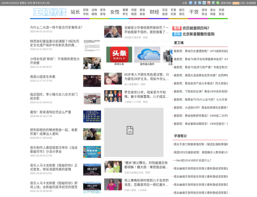Image resolution: width=257 pixels, height=197 pixels.
Task: Click the broken image placeholder ad
Action: click(134, 132)
